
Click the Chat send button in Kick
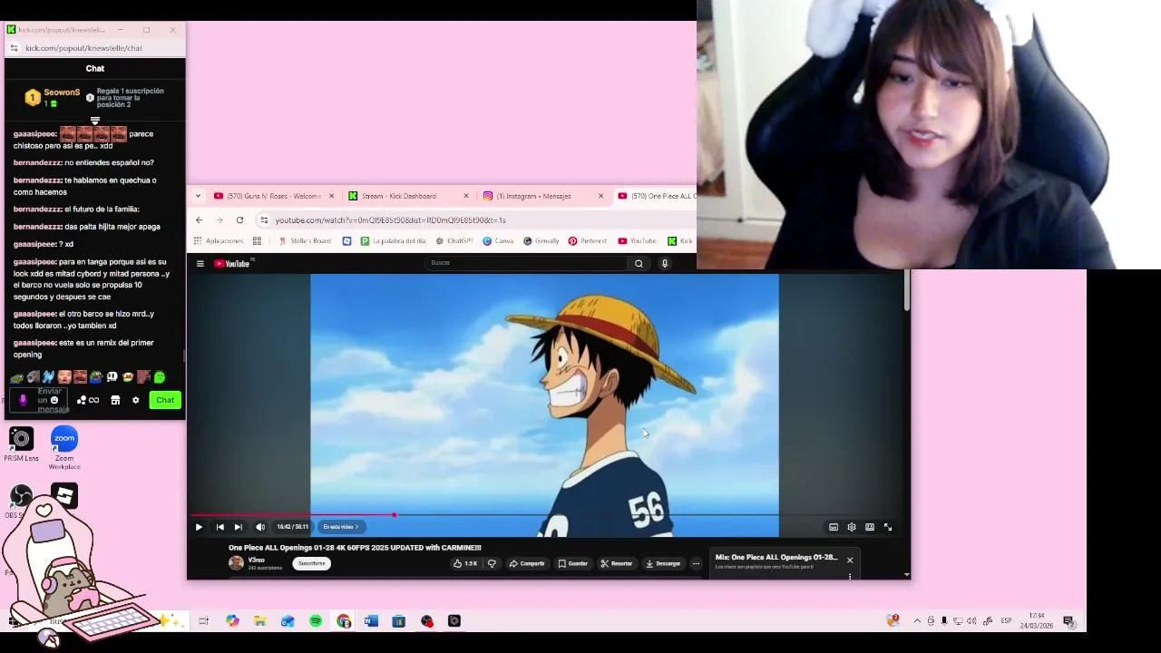[165, 400]
